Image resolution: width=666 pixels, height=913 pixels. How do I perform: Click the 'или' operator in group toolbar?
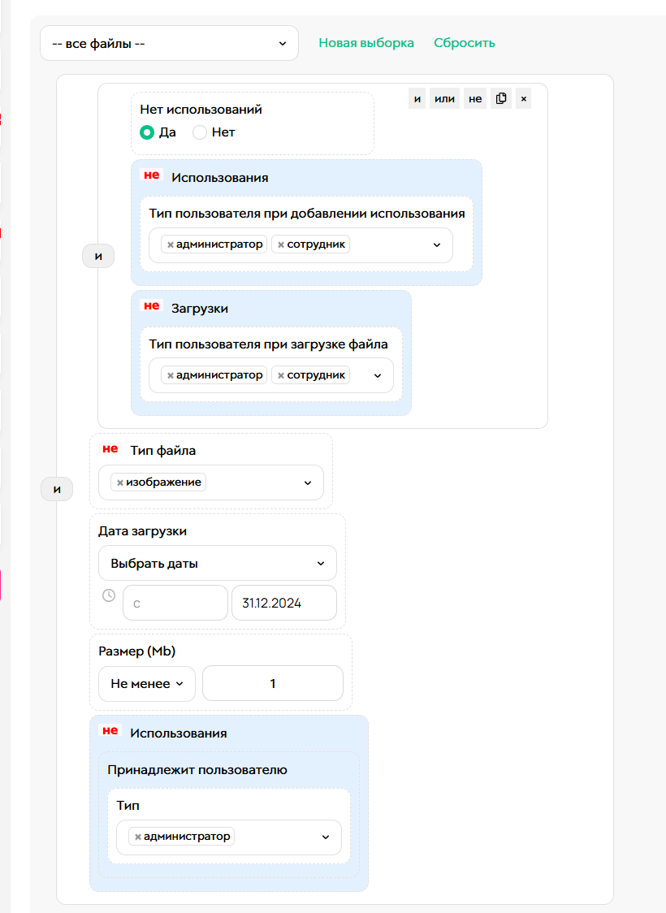coord(445,99)
